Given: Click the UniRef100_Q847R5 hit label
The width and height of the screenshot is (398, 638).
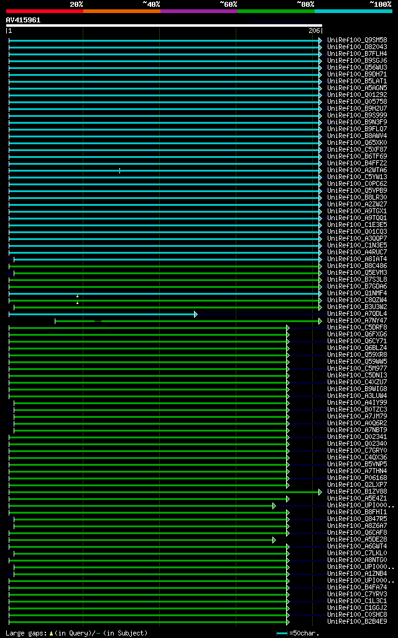Looking at the screenshot, I should 358,519.
